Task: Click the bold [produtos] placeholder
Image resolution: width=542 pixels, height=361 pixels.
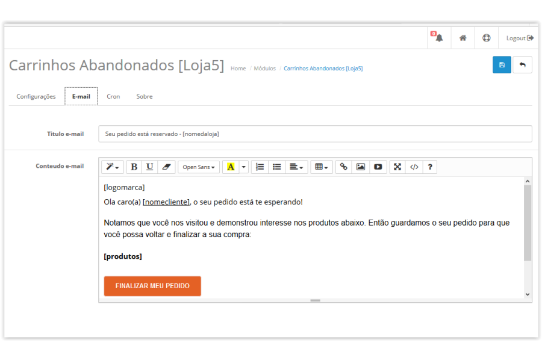Action: coord(123,256)
